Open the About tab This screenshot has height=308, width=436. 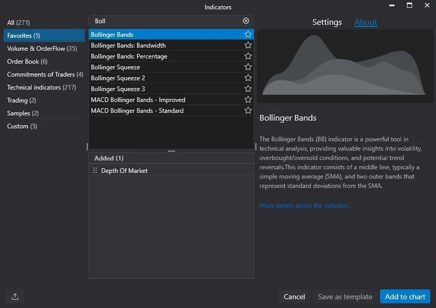tap(365, 22)
